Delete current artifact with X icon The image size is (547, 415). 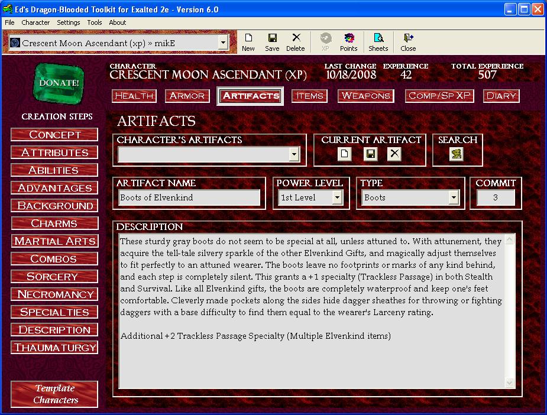pos(394,154)
